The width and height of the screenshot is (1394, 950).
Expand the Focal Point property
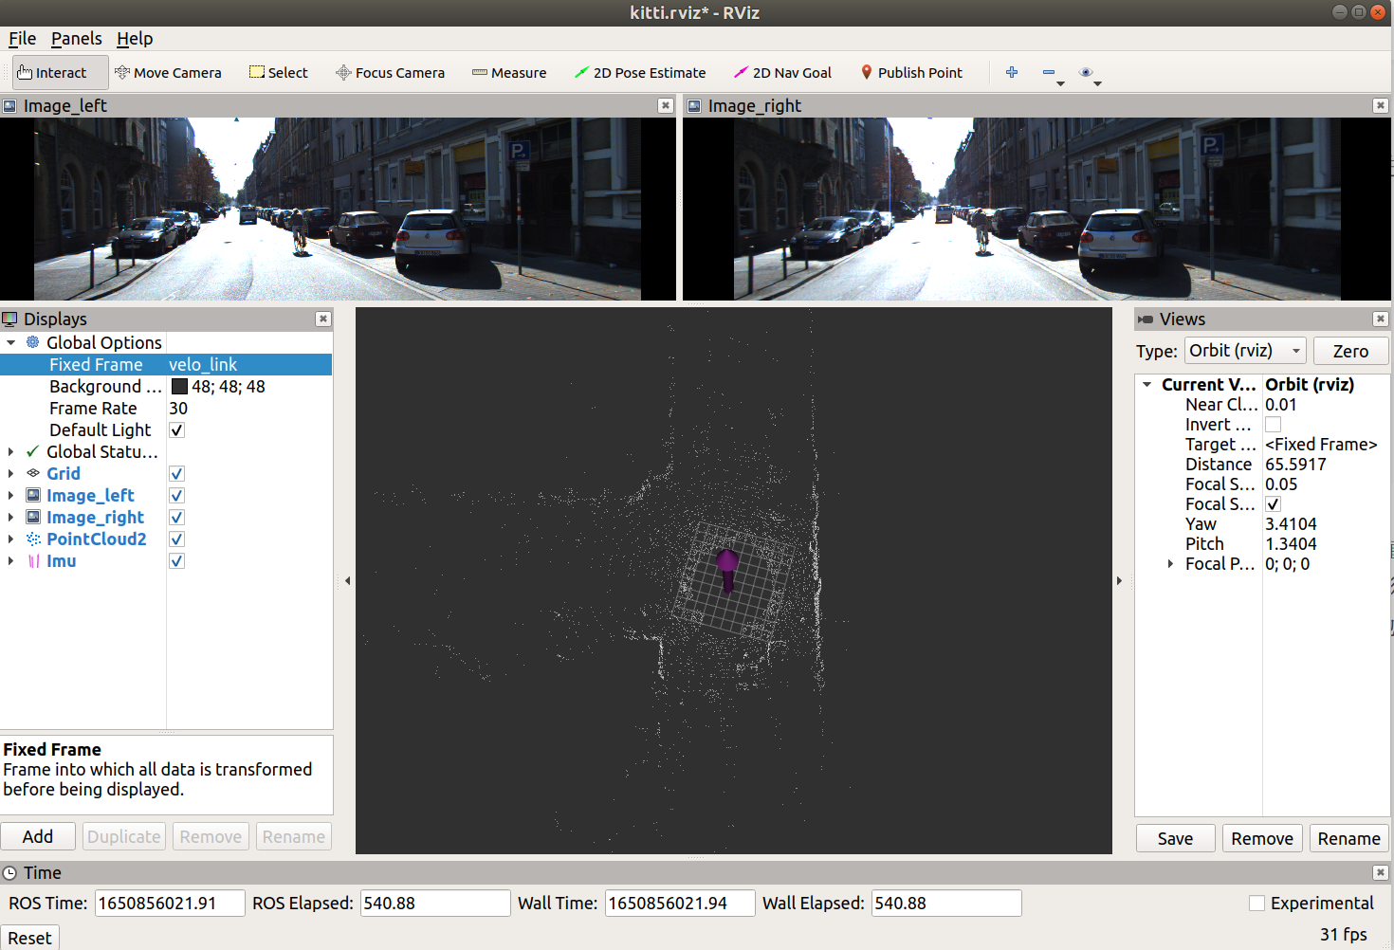point(1170,564)
